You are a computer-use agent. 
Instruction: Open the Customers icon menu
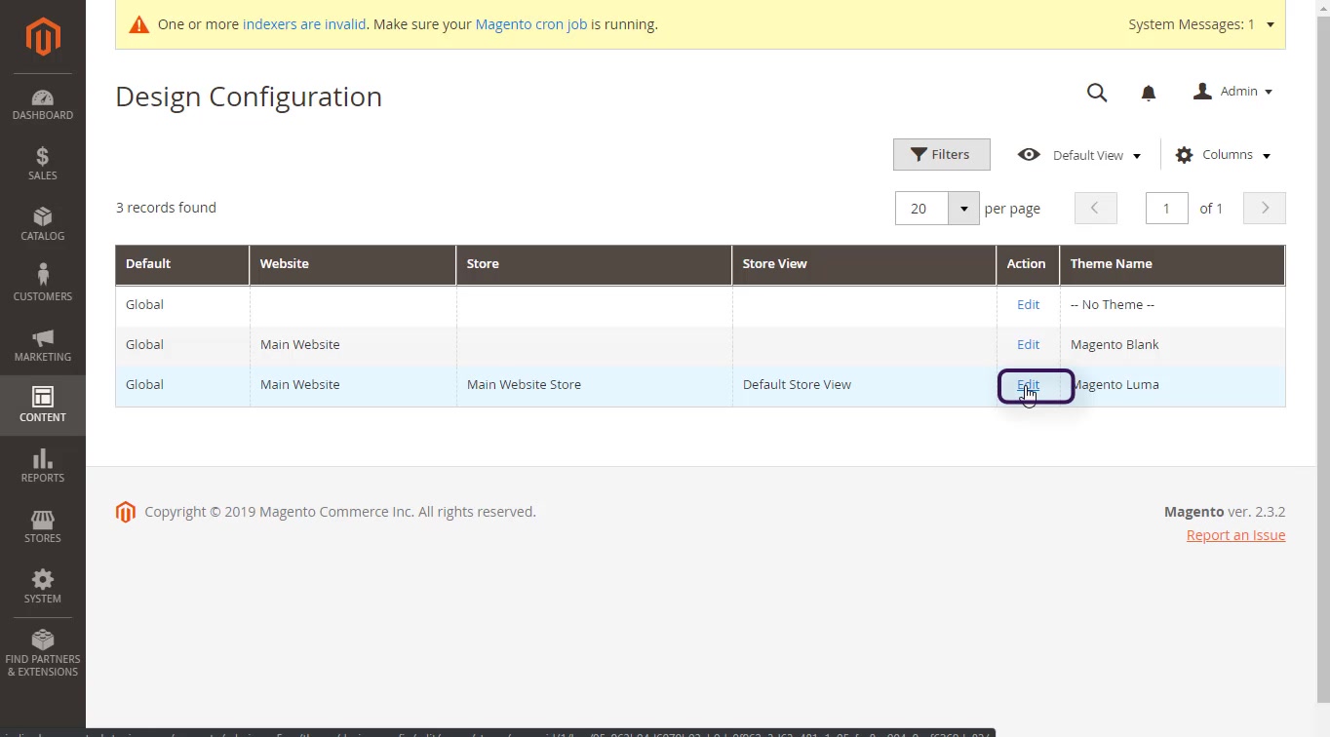43,284
